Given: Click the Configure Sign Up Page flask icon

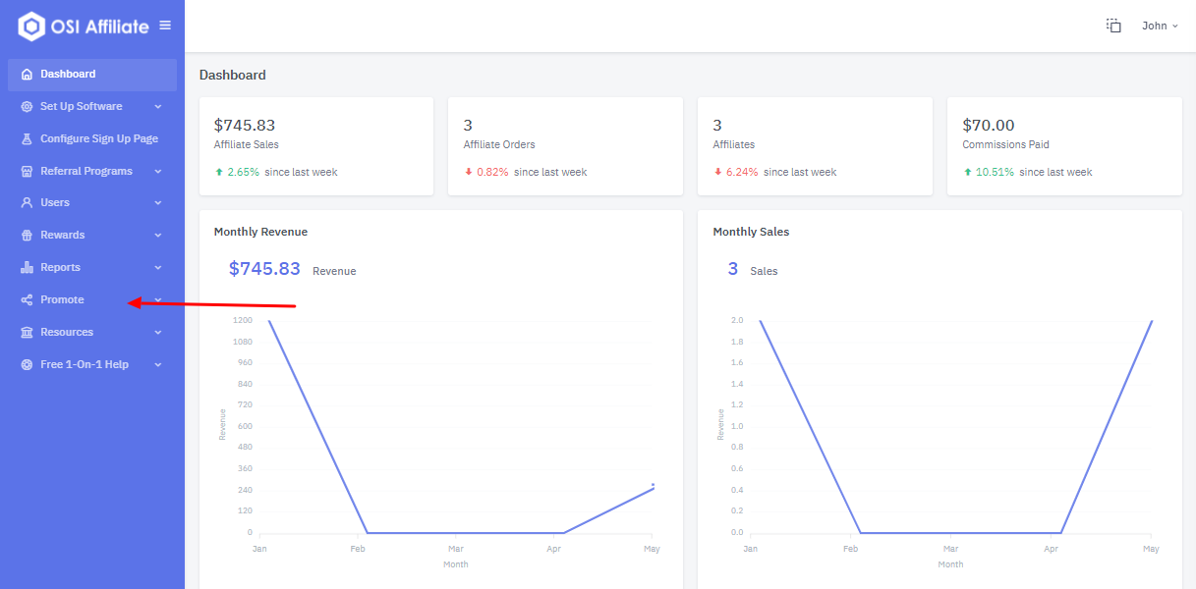Looking at the screenshot, I should (x=27, y=139).
